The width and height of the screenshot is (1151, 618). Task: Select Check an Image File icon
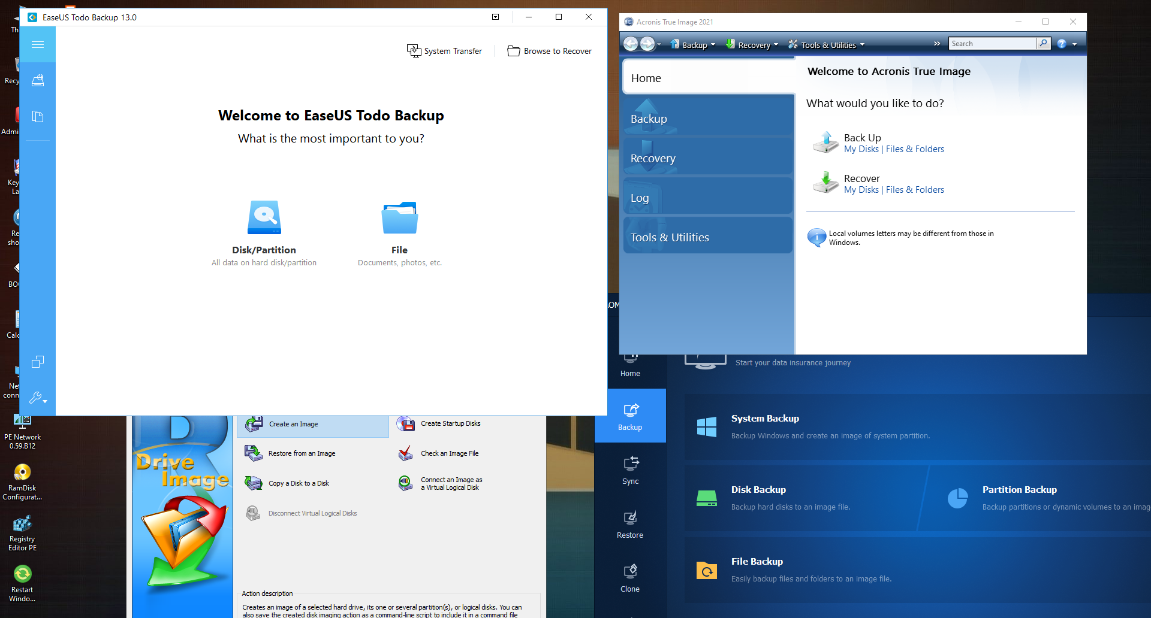click(406, 453)
